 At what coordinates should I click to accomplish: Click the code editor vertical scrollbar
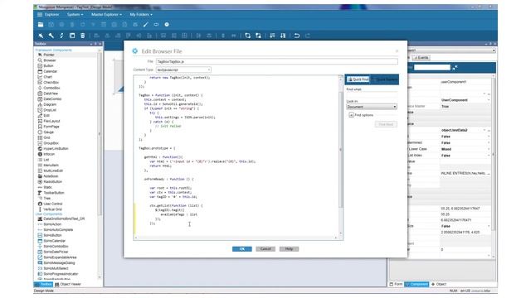(x=341, y=150)
